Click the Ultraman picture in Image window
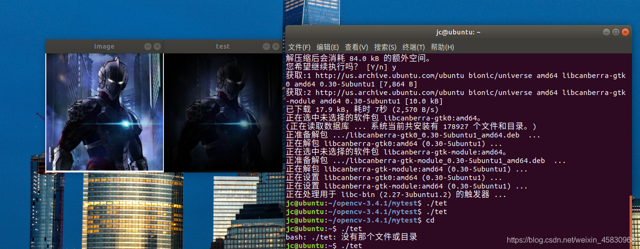This screenshot has width=640, height=249. 104,112
